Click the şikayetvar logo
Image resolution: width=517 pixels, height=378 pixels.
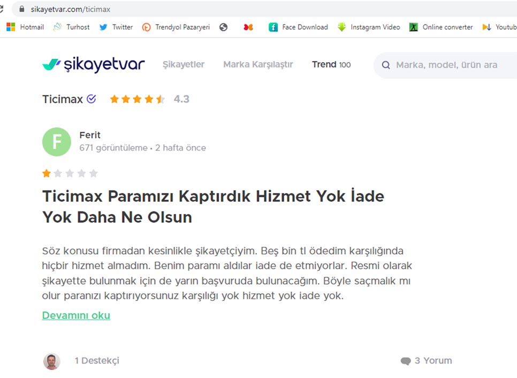click(93, 65)
